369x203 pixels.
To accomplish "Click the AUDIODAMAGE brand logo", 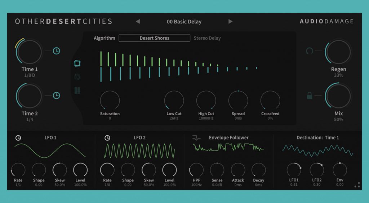I will 326,21.
